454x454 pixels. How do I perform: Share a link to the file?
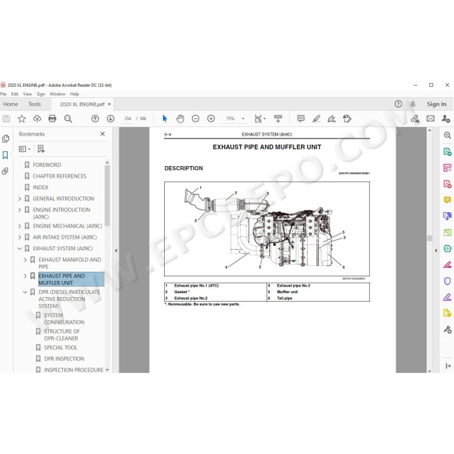pos(415,119)
